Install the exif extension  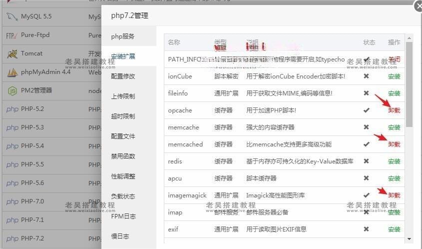[394, 229]
